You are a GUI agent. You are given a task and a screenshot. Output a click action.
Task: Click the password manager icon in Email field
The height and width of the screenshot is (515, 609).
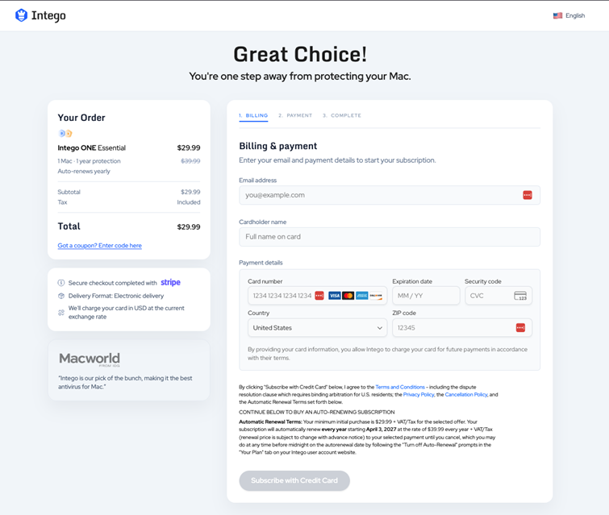click(x=528, y=195)
